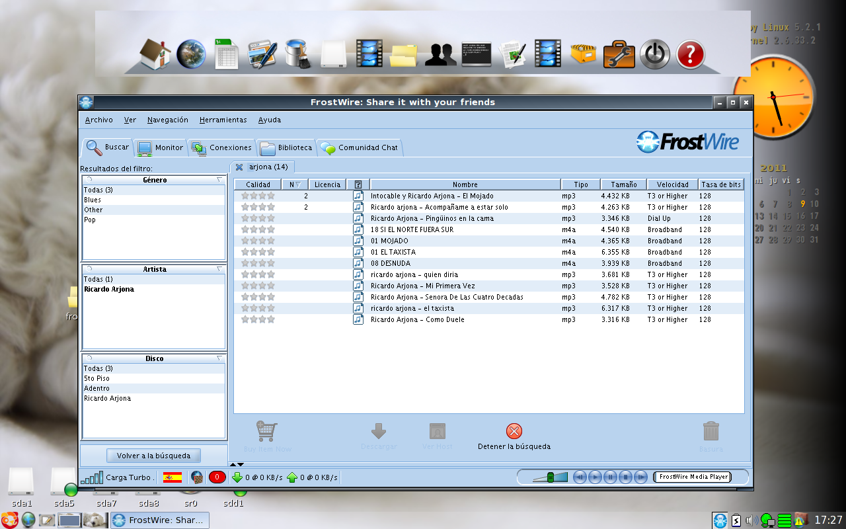Click the stop button in media player
The height and width of the screenshot is (529, 846).
[x=625, y=477]
